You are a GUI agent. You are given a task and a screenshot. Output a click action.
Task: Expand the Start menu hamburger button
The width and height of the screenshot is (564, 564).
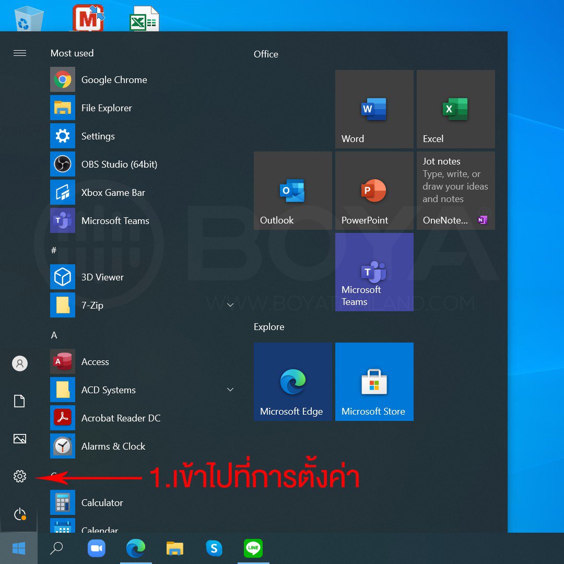coord(20,53)
